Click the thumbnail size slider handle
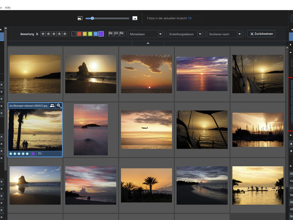 [92, 18]
